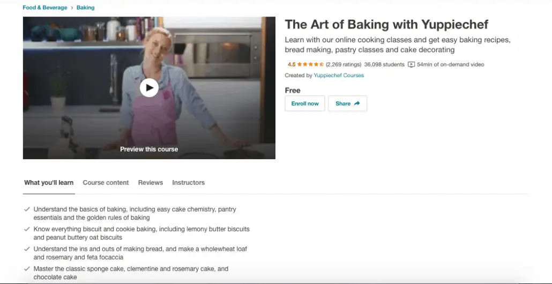
Task: Select the What you'll learn tab
Action: [x=49, y=183]
